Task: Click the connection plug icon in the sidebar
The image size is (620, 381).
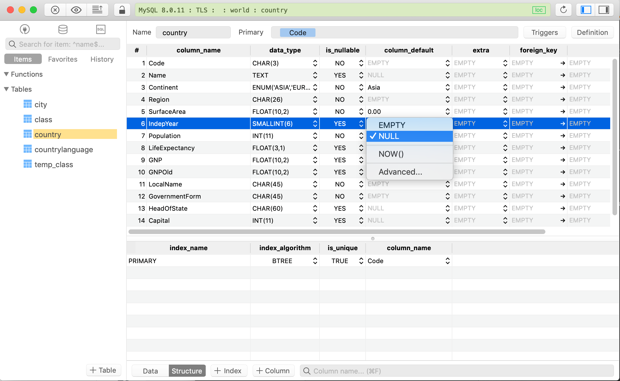Action: [25, 29]
